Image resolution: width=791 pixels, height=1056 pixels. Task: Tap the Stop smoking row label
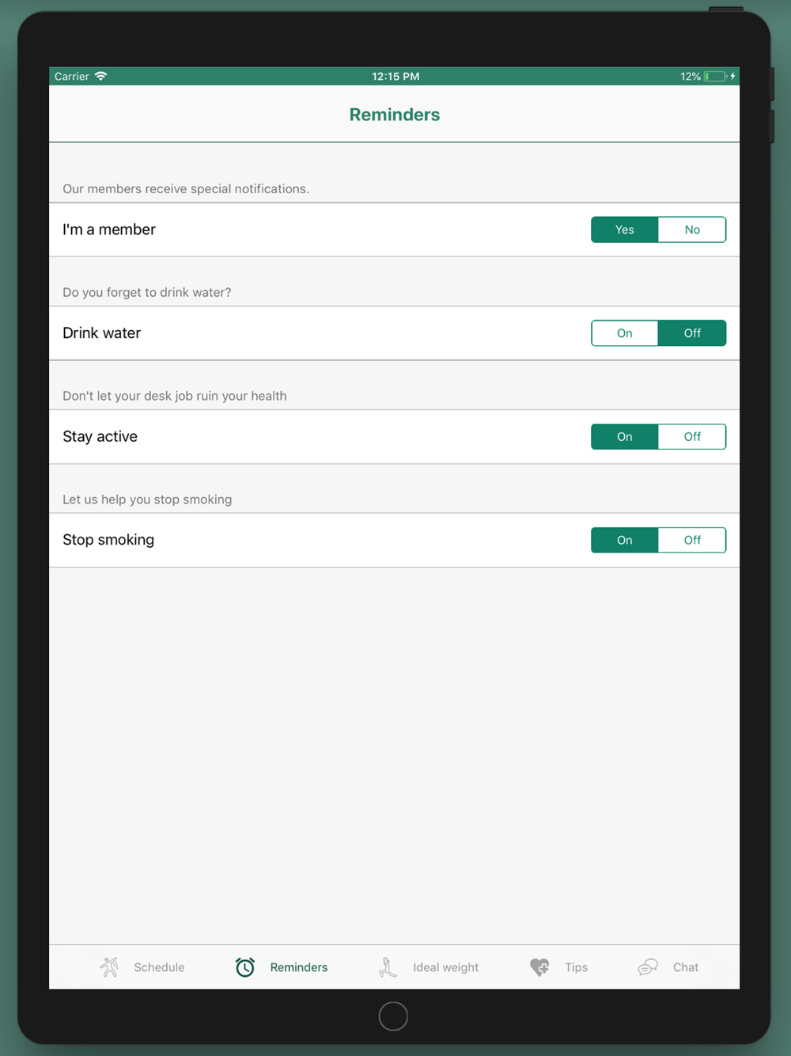pyautogui.click(x=108, y=540)
